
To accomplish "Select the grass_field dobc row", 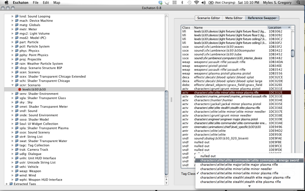I will 236,85.
